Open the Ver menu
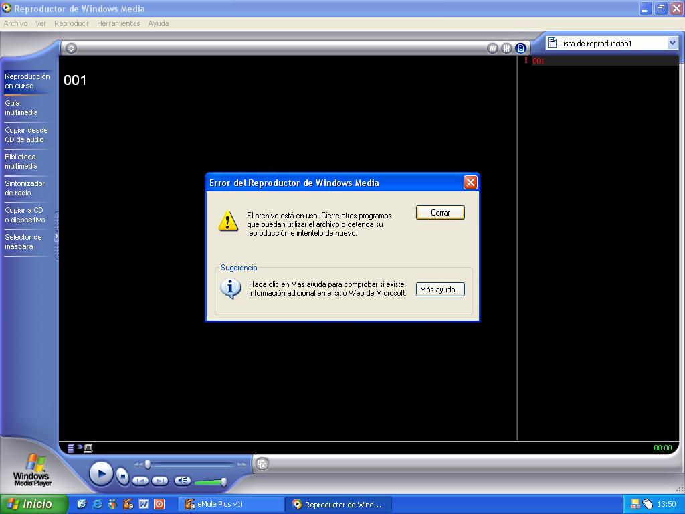 41,23
